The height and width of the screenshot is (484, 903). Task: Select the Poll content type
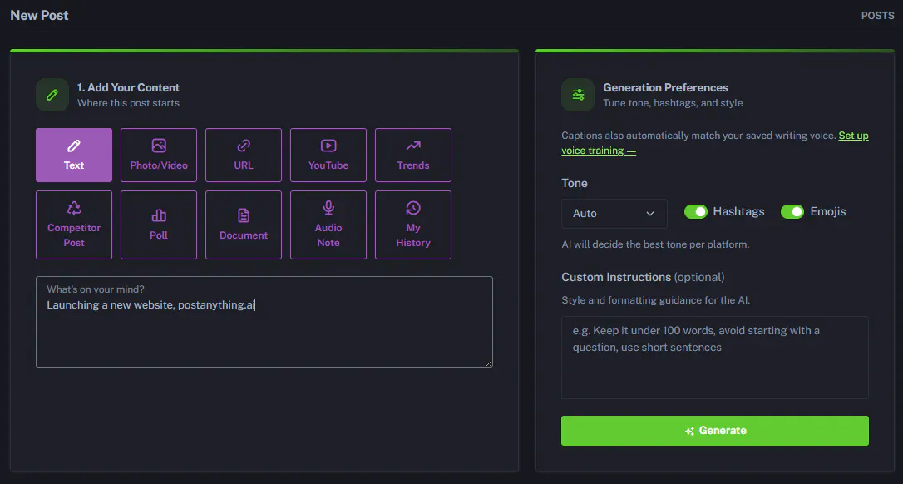pos(159,225)
